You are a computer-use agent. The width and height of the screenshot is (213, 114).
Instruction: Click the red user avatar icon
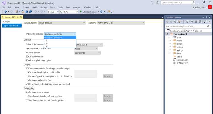(210, 7)
